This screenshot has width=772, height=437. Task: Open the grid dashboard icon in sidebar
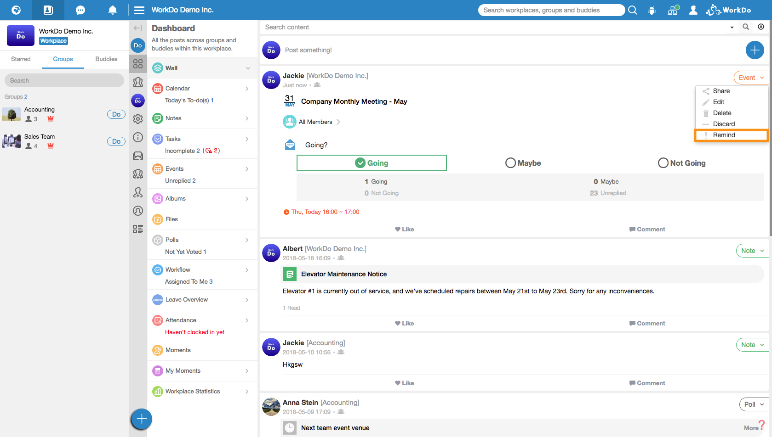pos(138,64)
